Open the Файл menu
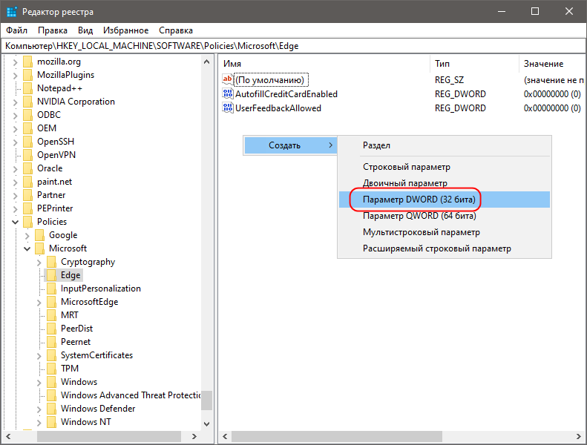Image resolution: width=587 pixels, height=445 pixels. coord(17,30)
